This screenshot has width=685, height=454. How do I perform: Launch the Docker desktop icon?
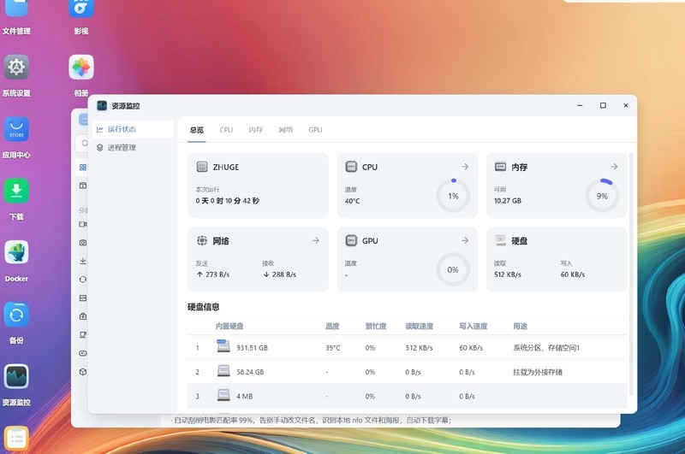pyautogui.click(x=16, y=252)
